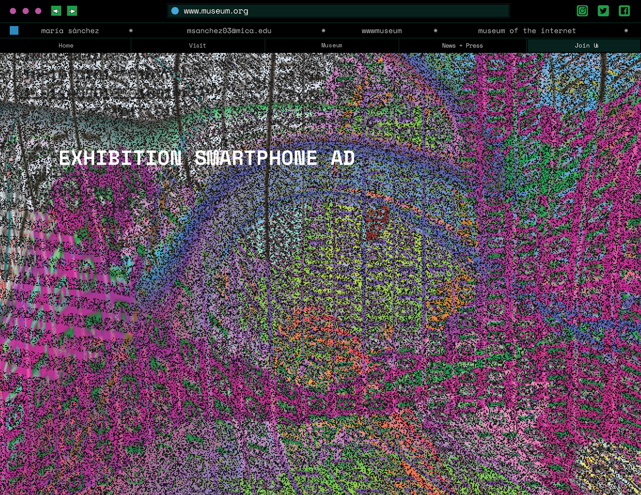The width and height of the screenshot is (641, 495).
Task: Click the forward arrow navigation button
Action: (72, 11)
